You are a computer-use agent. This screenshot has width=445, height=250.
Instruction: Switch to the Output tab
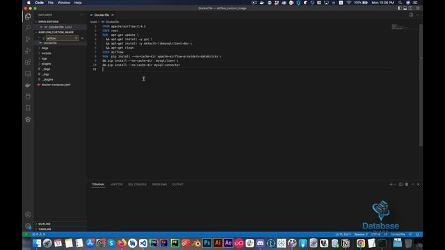[x=178, y=185]
